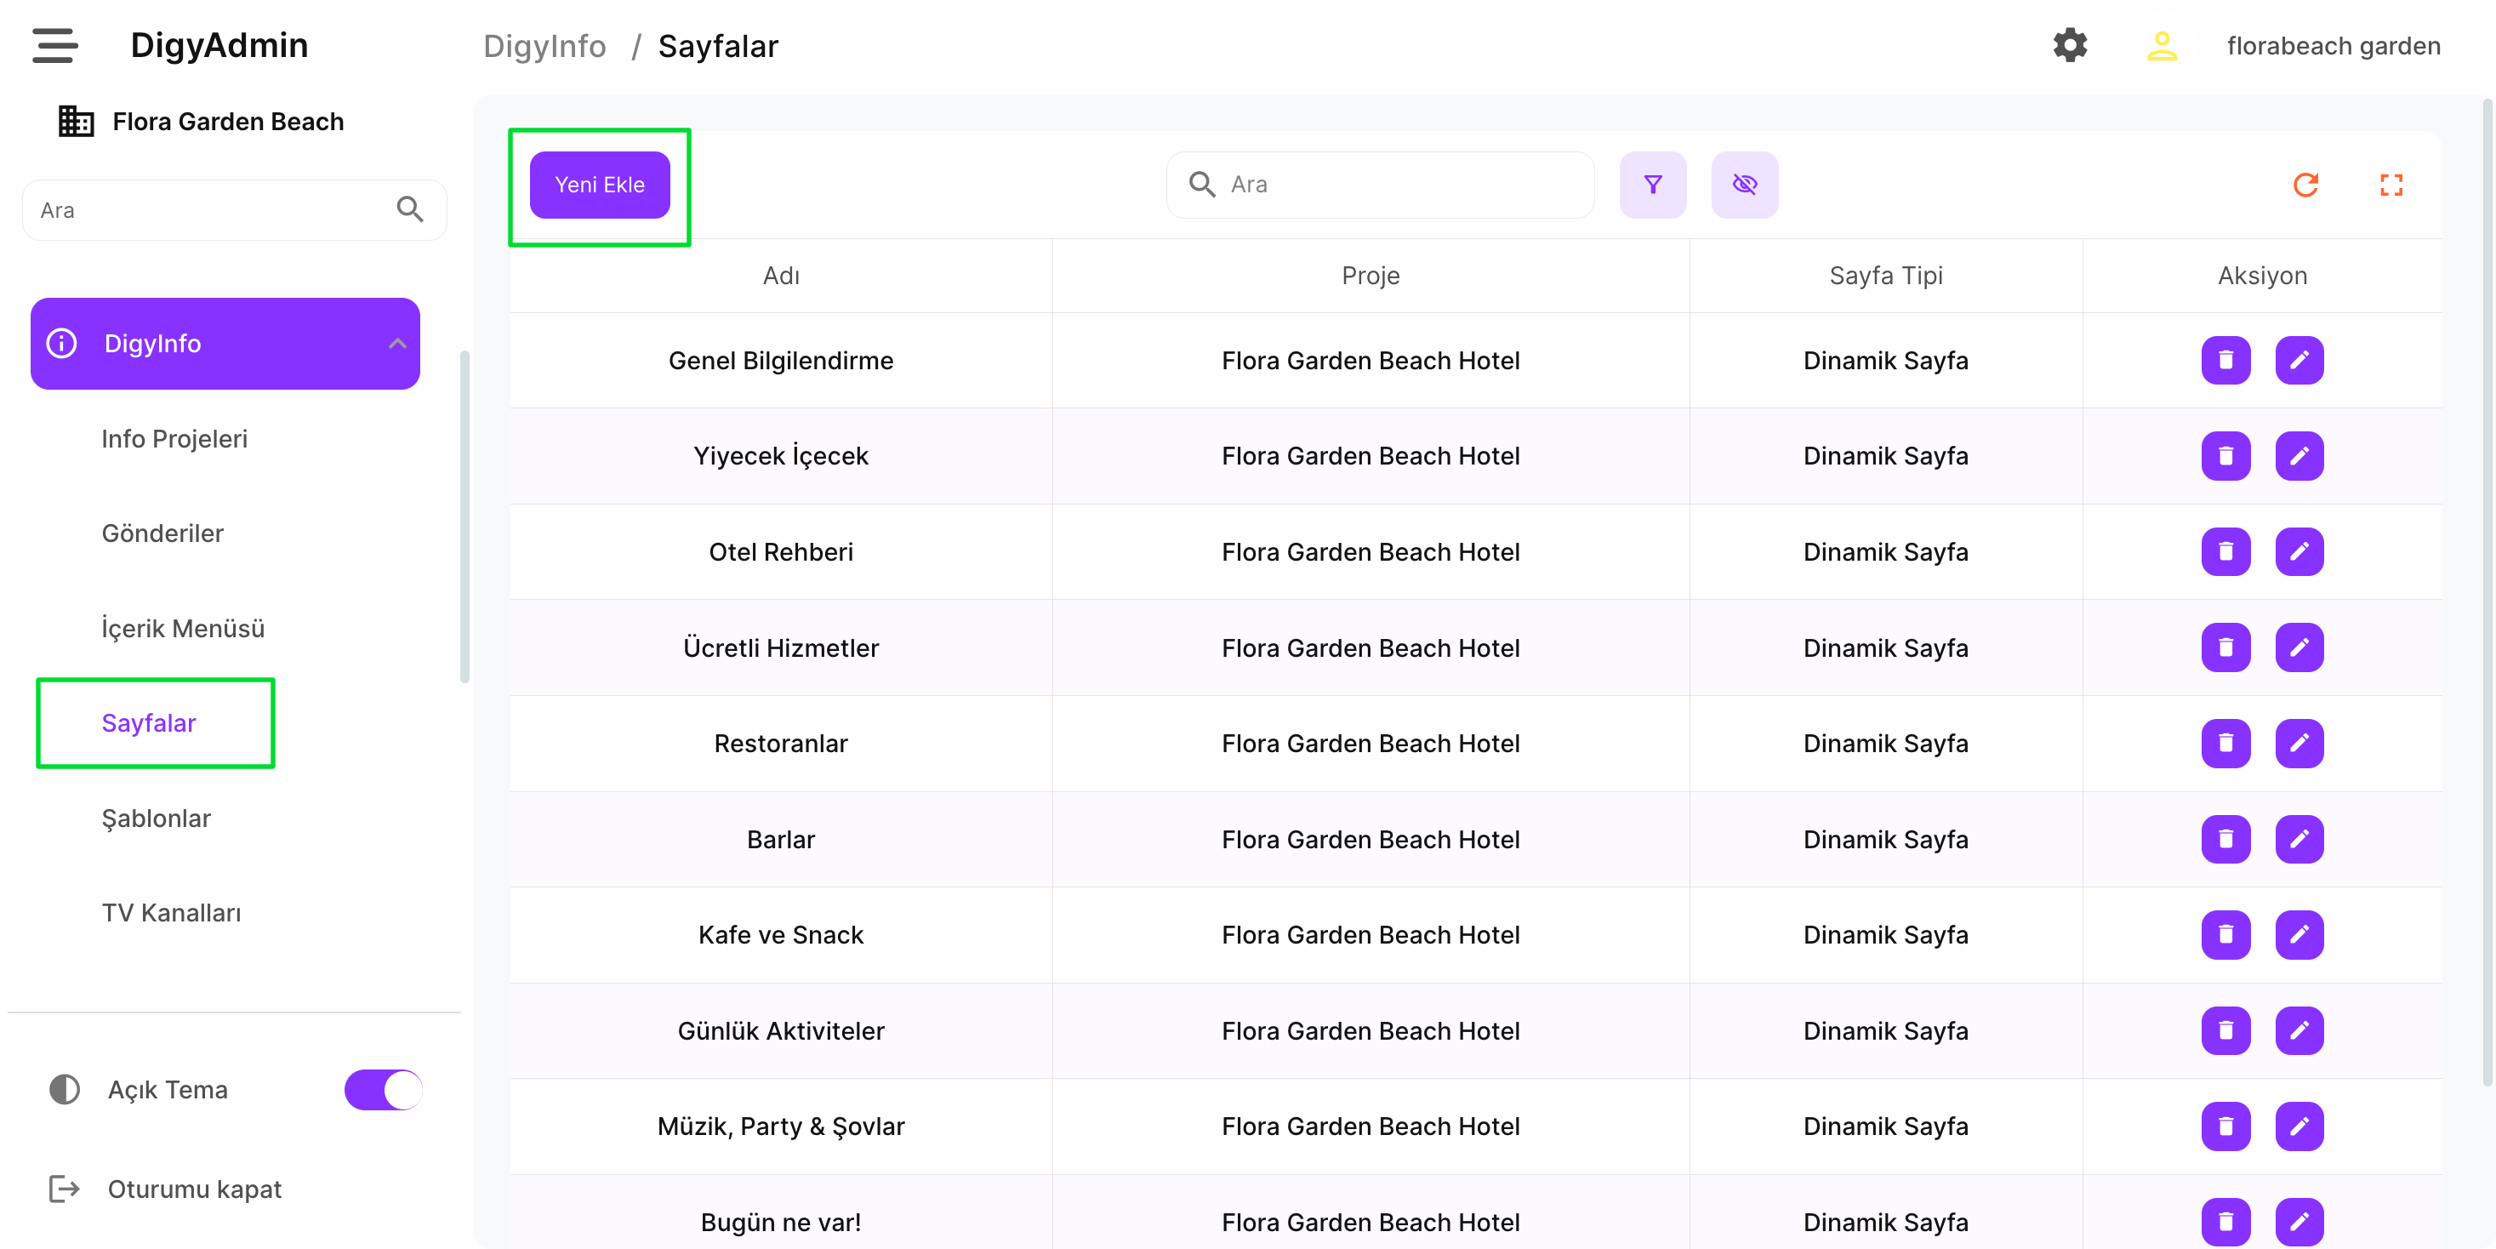Click the user profile icon
2496x1249 pixels.
pos(2161,46)
